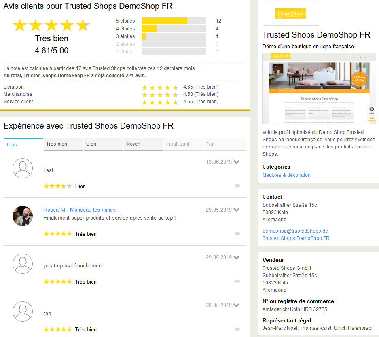Click the review count '12' for 5 étoiles
This screenshot has width=379, height=337.
tap(218, 21)
